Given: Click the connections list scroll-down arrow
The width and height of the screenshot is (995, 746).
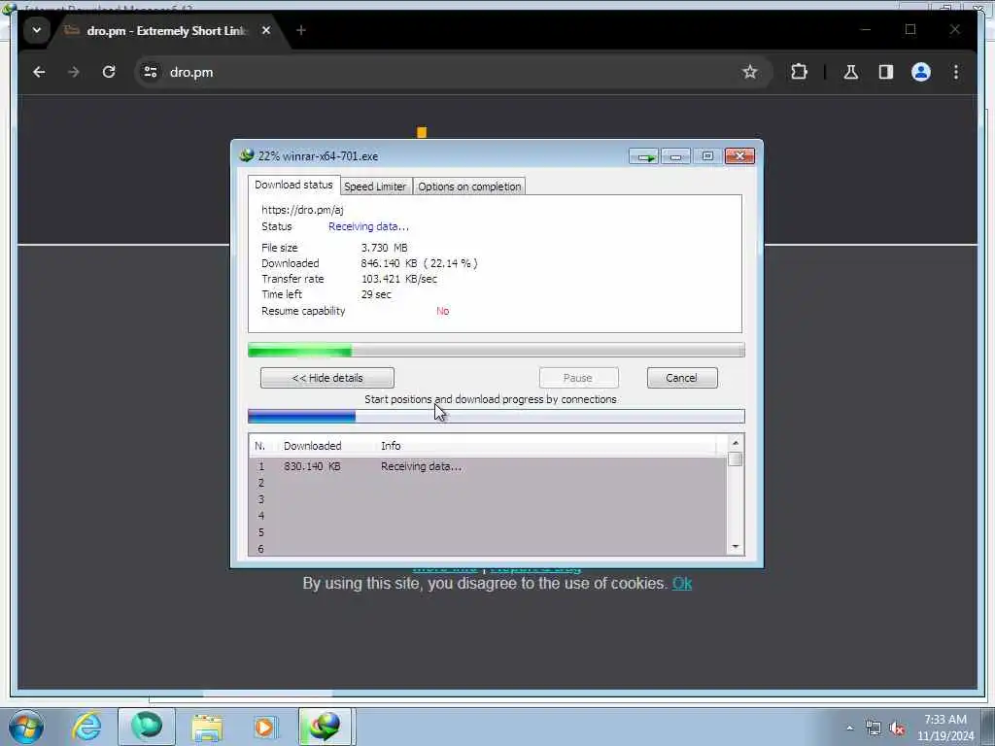Looking at the screenshot, I should (736, 547).
